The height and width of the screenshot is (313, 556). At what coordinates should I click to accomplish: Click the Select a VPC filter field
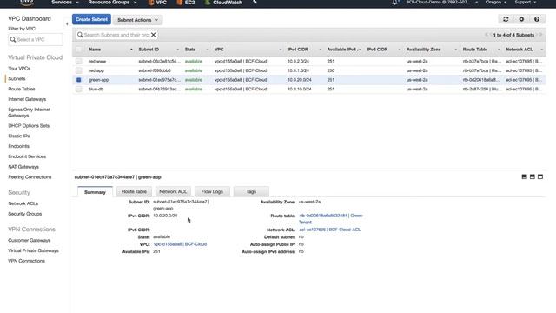point(36,39)
